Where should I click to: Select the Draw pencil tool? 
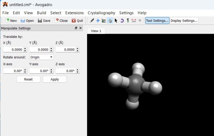[x=92, y=20]
